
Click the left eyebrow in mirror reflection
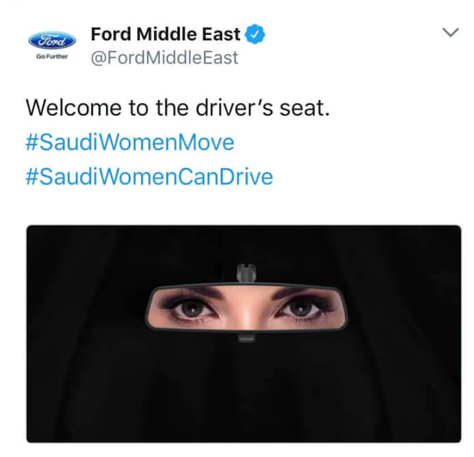click(193, 293)
